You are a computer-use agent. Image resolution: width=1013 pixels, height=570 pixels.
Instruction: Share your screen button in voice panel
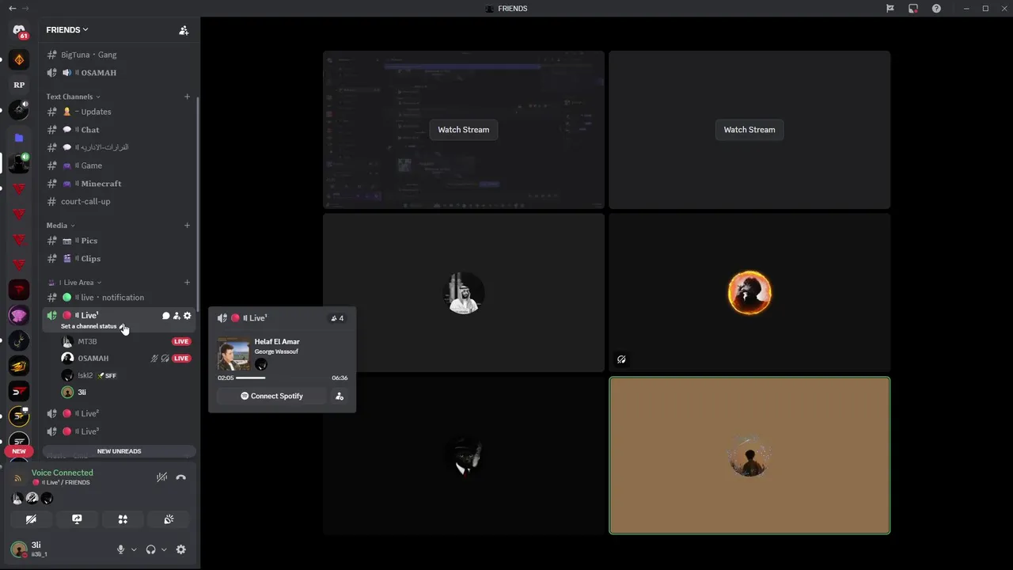[77, 519]
